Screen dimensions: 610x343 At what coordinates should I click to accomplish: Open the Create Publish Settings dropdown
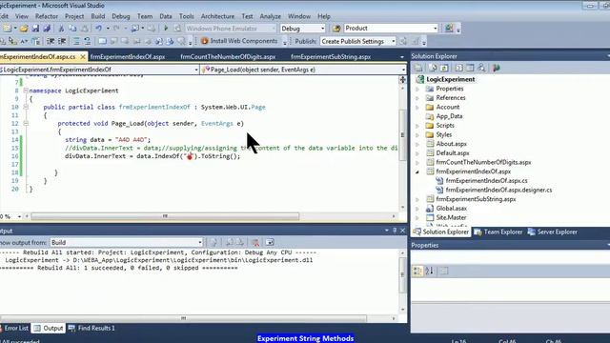coord(394,41)
